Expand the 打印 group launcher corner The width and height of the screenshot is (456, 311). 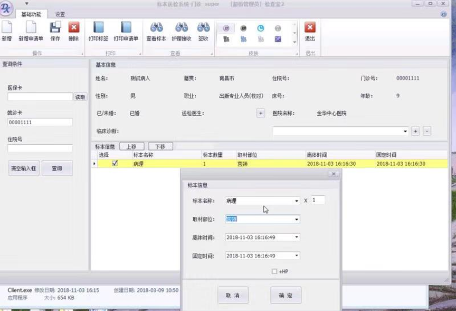pyautogui.click(x=140, y=54)
